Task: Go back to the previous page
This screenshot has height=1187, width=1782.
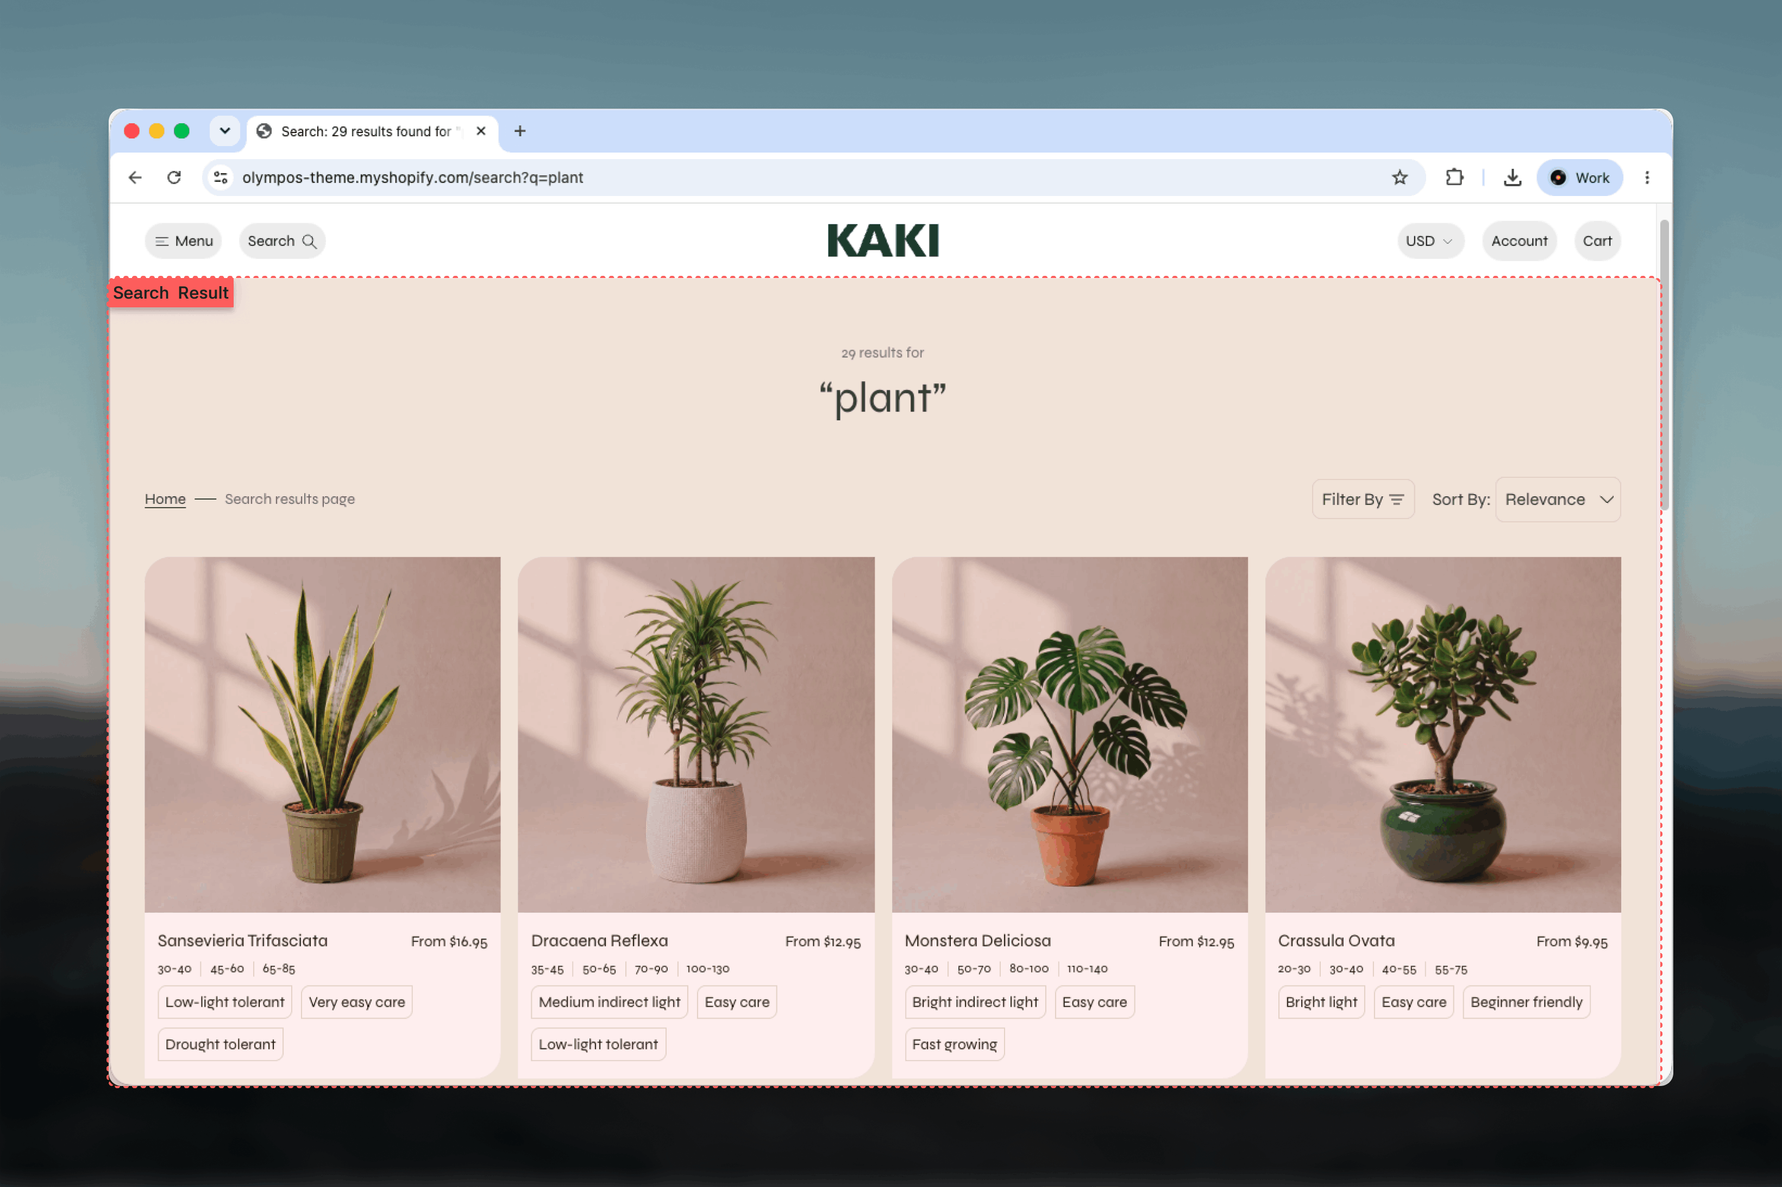Action: [135, 177]
